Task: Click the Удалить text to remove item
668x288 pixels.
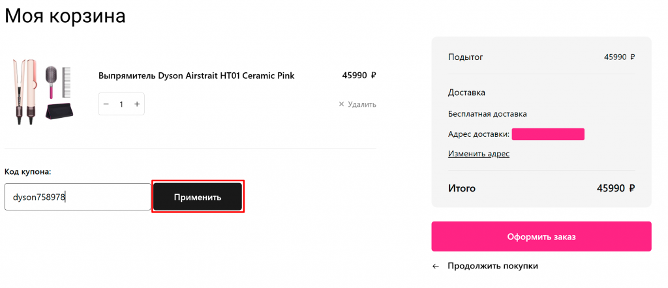Action: tap(362, 104)
